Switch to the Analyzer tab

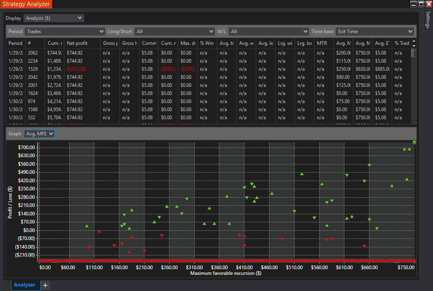pos(25,285)
